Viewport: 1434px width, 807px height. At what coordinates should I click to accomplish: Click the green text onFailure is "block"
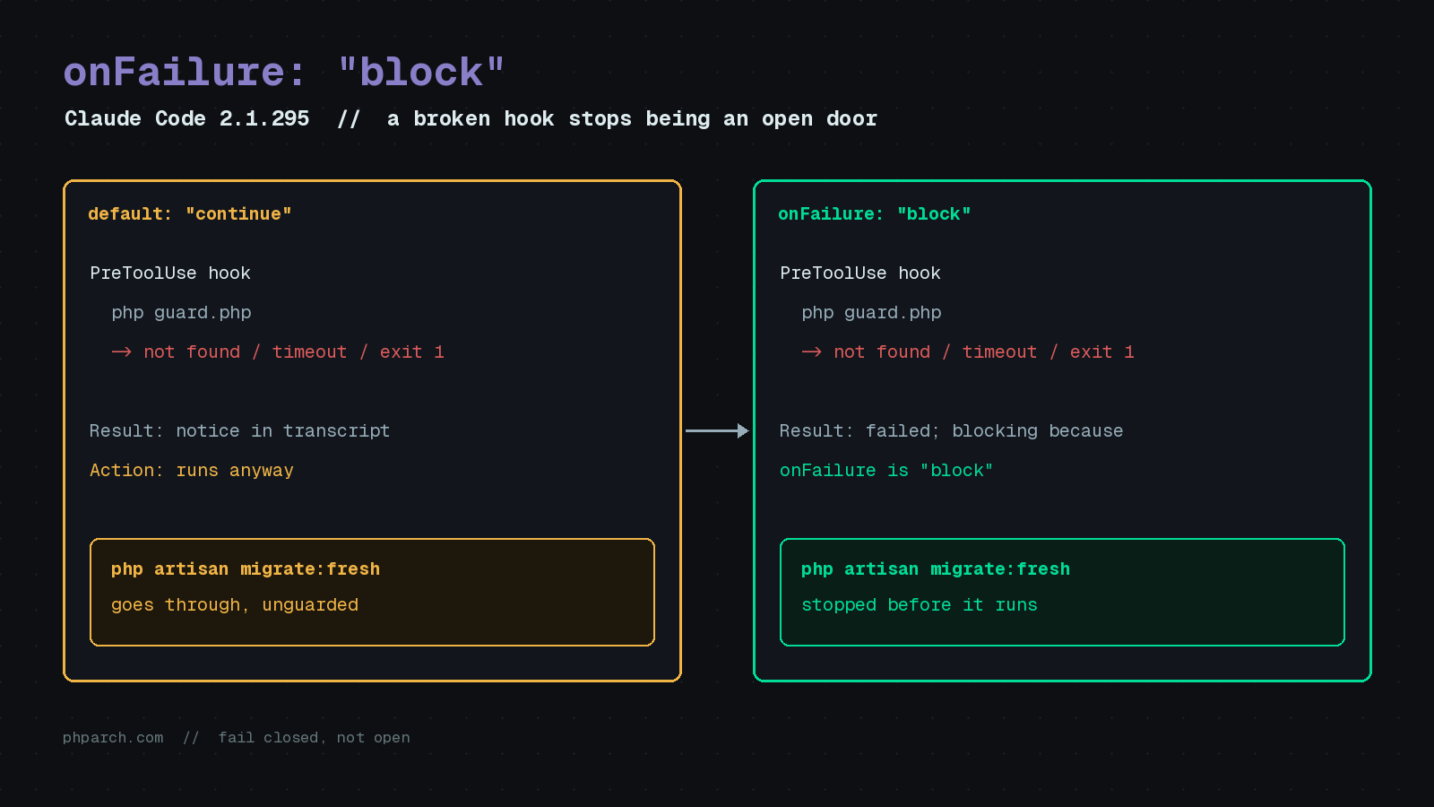point(886,471)
